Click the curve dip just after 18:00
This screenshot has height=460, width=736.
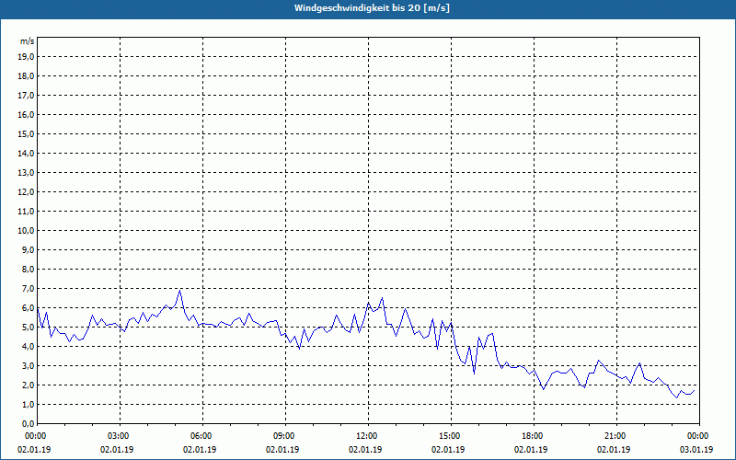[x=544, y=389]
